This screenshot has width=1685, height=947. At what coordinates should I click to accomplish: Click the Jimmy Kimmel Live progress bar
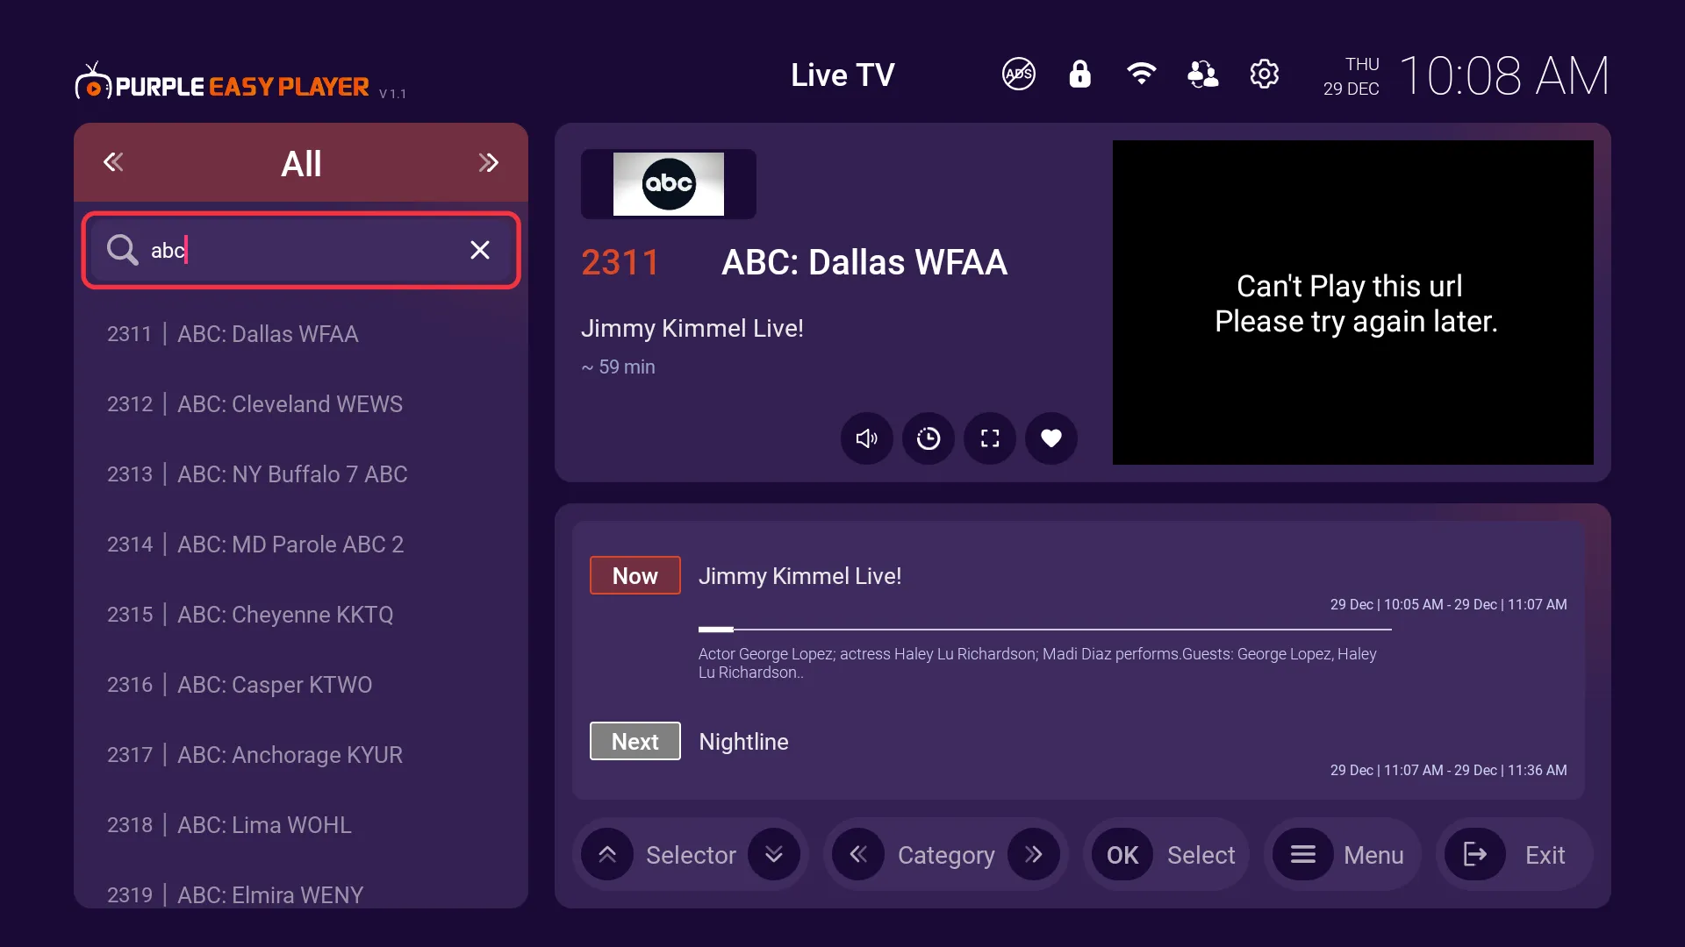(1044, 630)
